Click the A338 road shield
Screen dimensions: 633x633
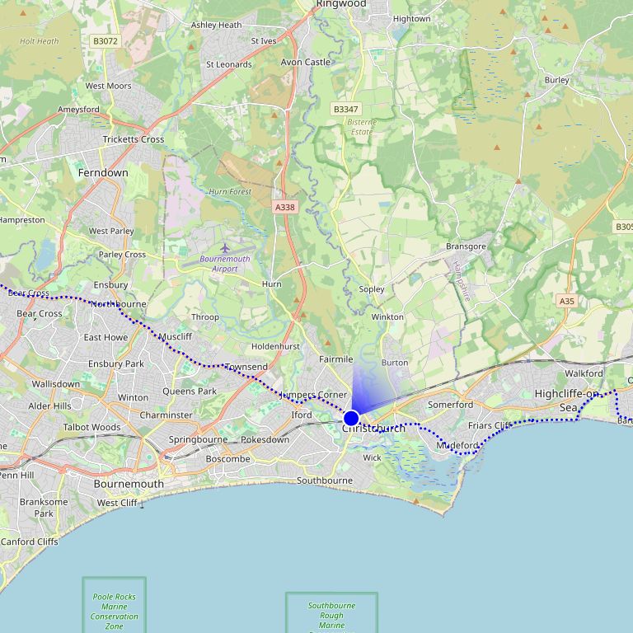click(x=285, y=207)
